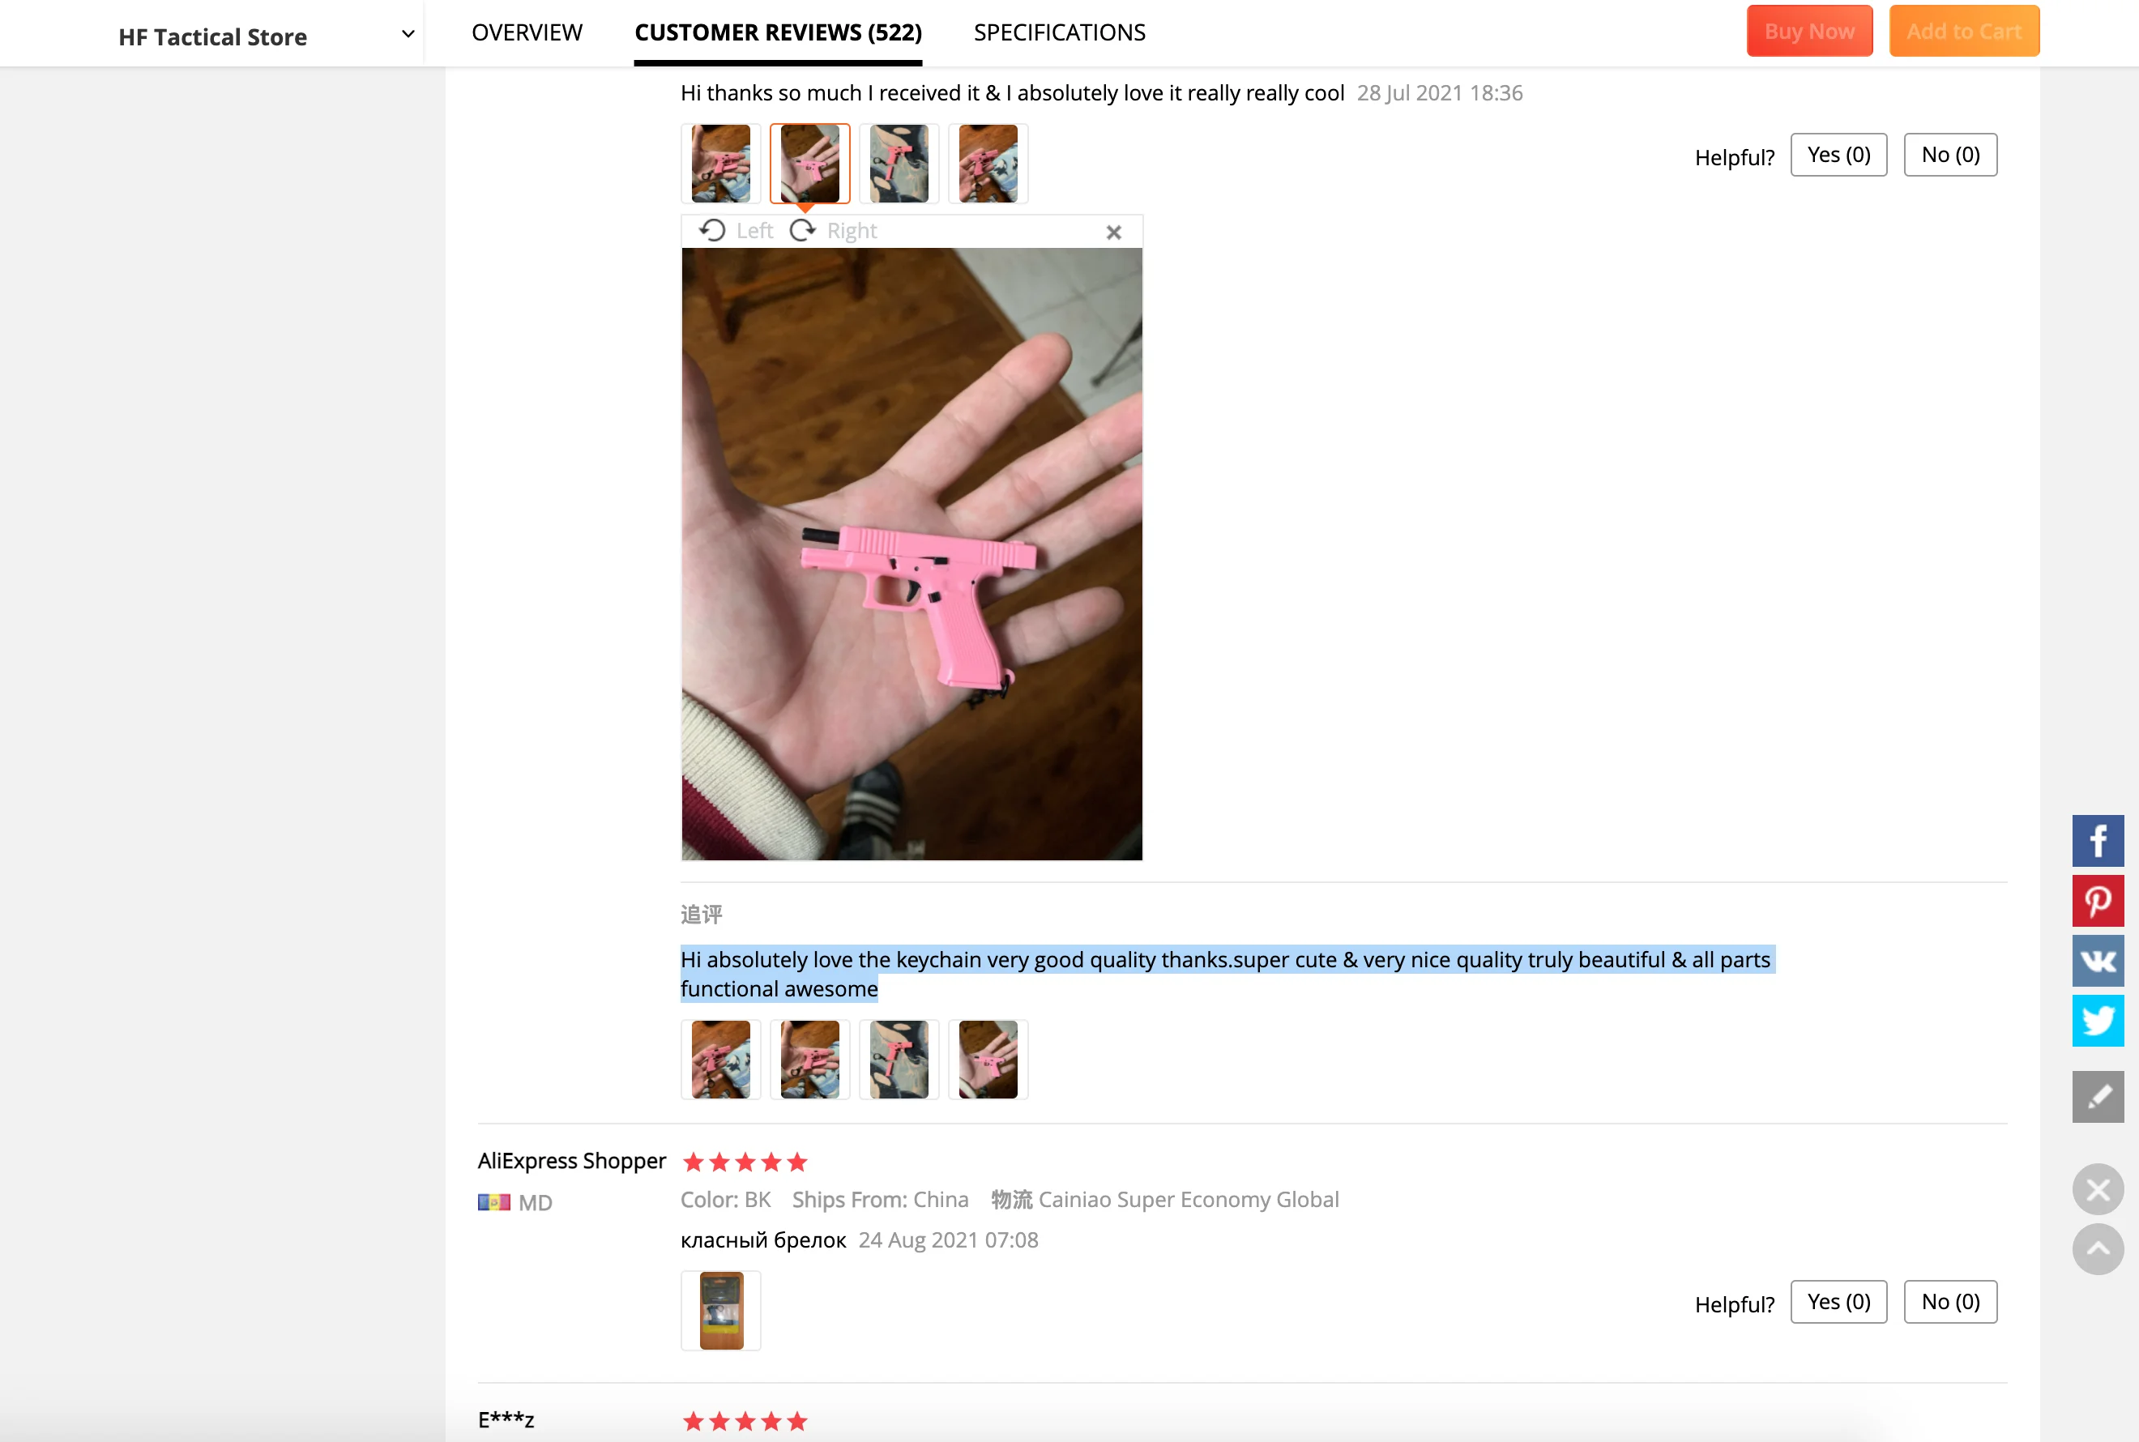View the MD shopper's keychain photo thumbnail
This screenshot has width=2139, height=1442.
(720, 1308)
